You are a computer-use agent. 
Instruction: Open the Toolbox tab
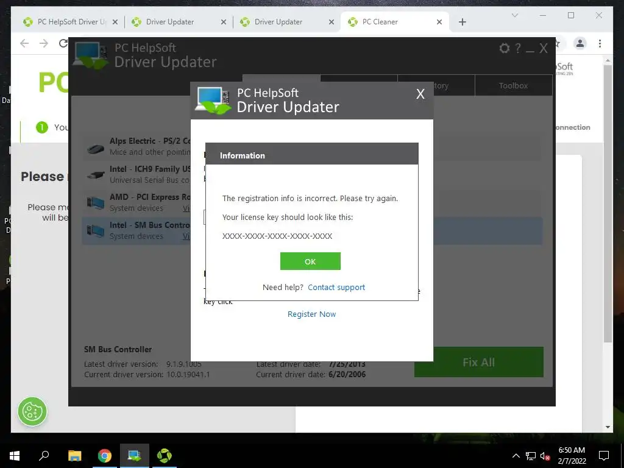point(513,85)
